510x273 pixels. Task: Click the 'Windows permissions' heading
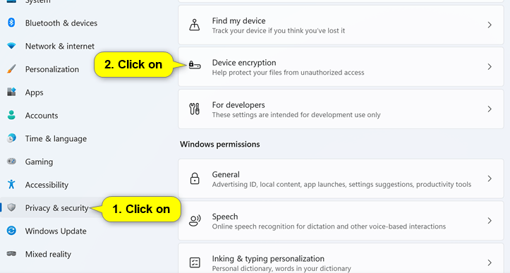pyautogui.click(x=220, y=144)
